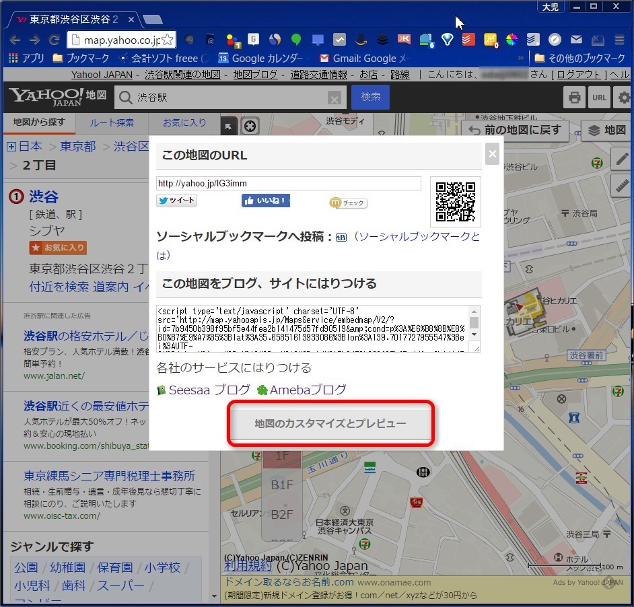This screenshot has width=634, height=607.
Task: Click the ツイート Twitter button
Action: 177,201
